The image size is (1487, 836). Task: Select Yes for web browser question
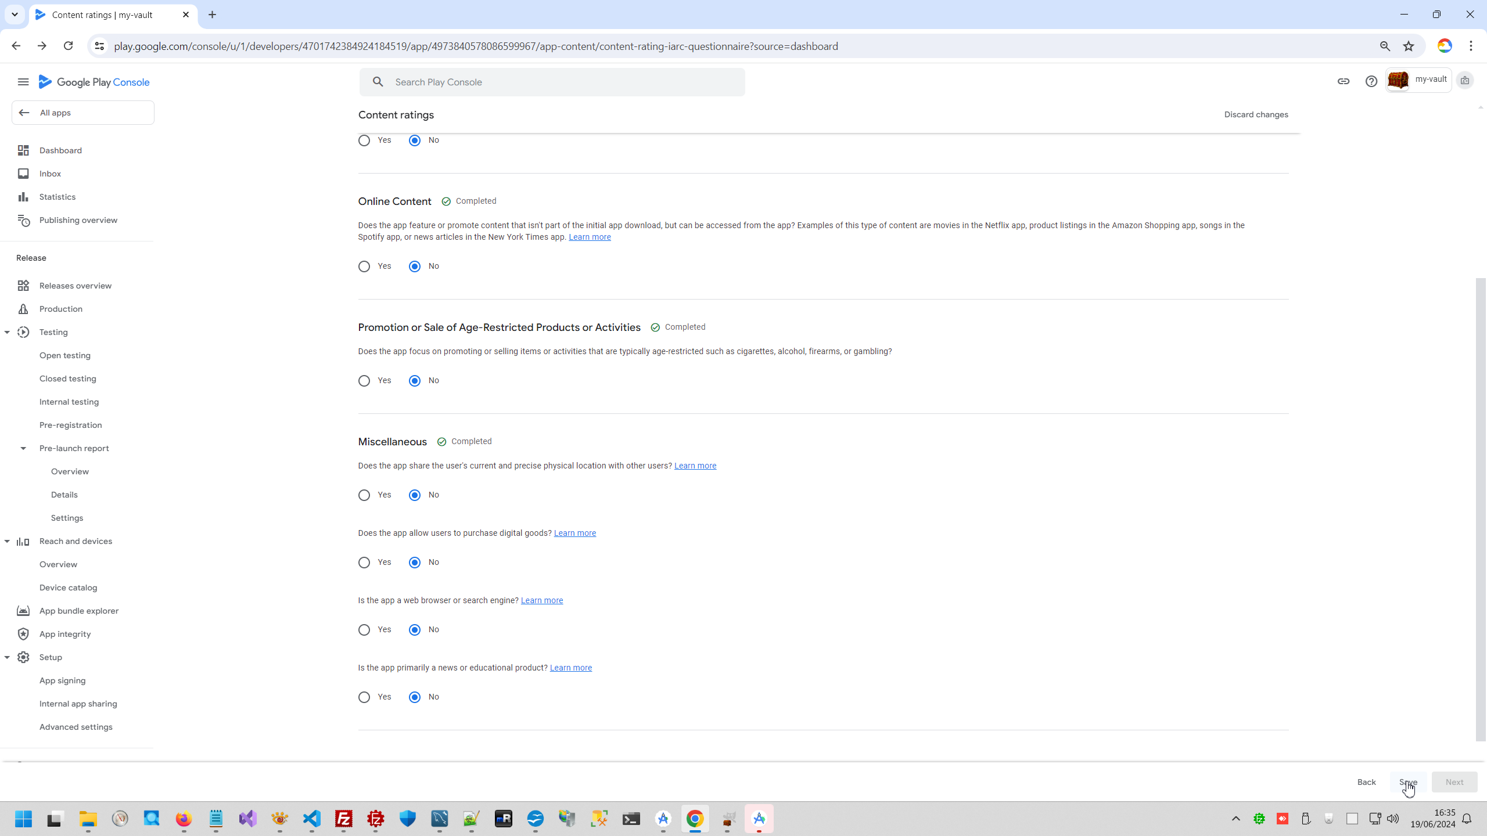(364, 630)
